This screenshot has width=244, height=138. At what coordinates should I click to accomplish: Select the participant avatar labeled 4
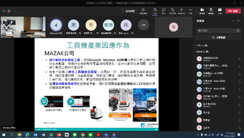[56, 25]
